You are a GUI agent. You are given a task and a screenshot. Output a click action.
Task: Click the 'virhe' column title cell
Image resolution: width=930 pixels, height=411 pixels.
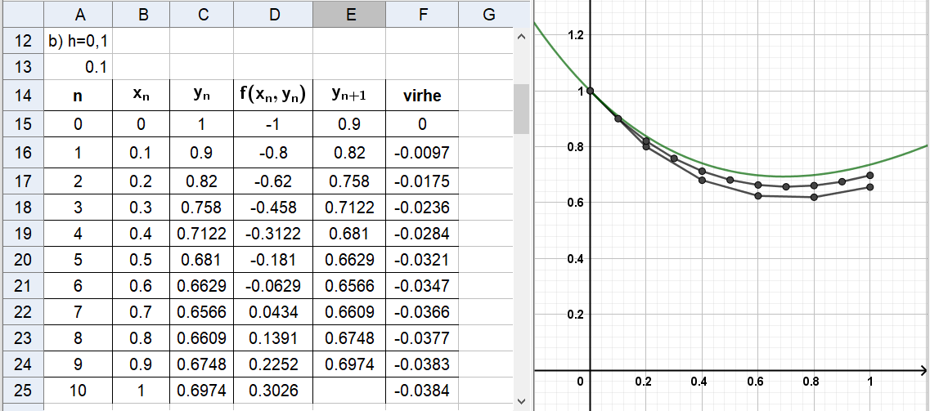point(422,96)
